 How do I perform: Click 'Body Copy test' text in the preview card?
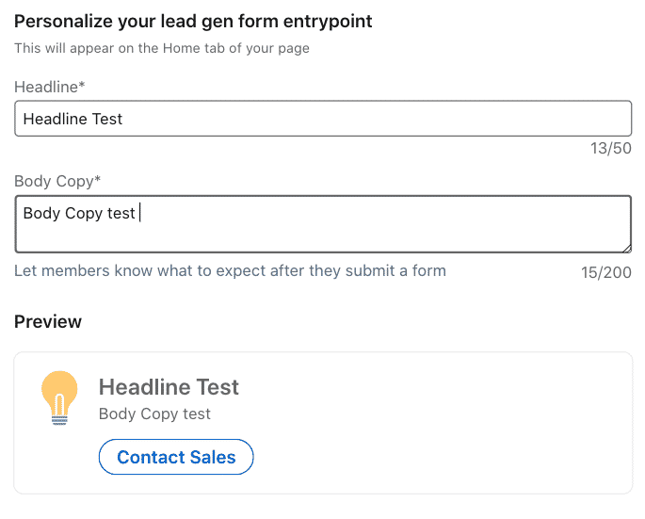[x=154, y=414]
